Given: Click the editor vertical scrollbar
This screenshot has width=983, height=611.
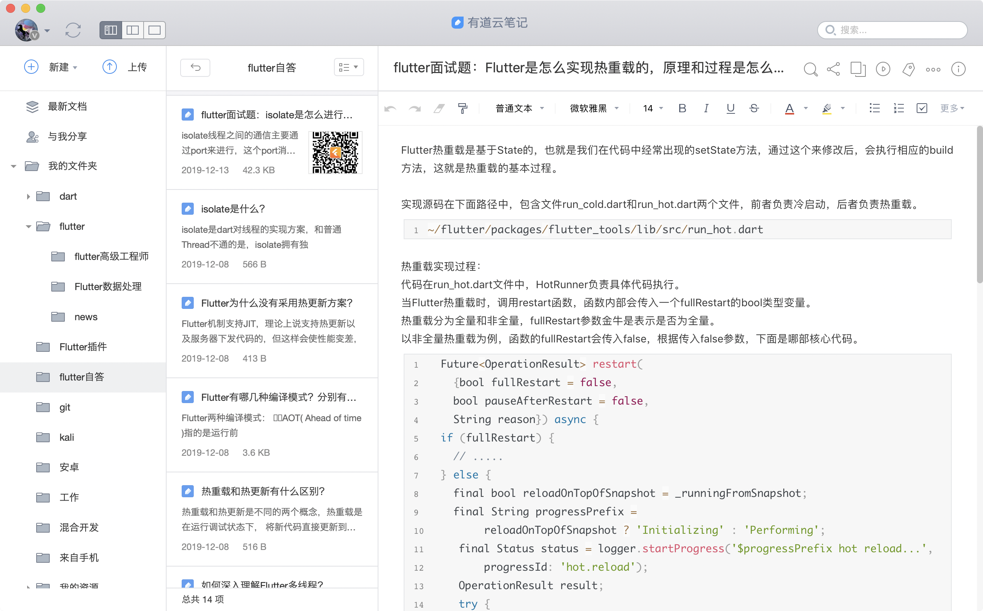Looking at the screenshot, I should [x=979, y=205].
